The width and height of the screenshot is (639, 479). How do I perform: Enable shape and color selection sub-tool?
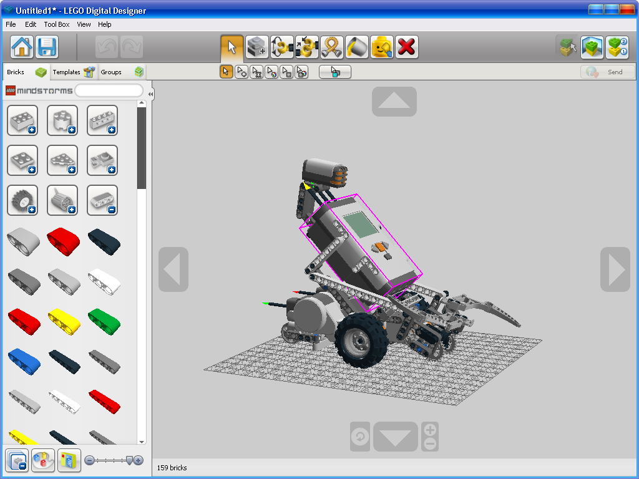(301, 72)
